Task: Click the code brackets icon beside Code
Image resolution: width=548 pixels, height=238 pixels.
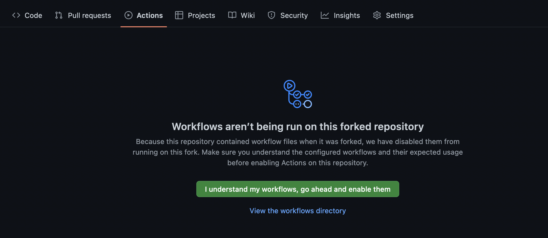Action: (16, 15)
